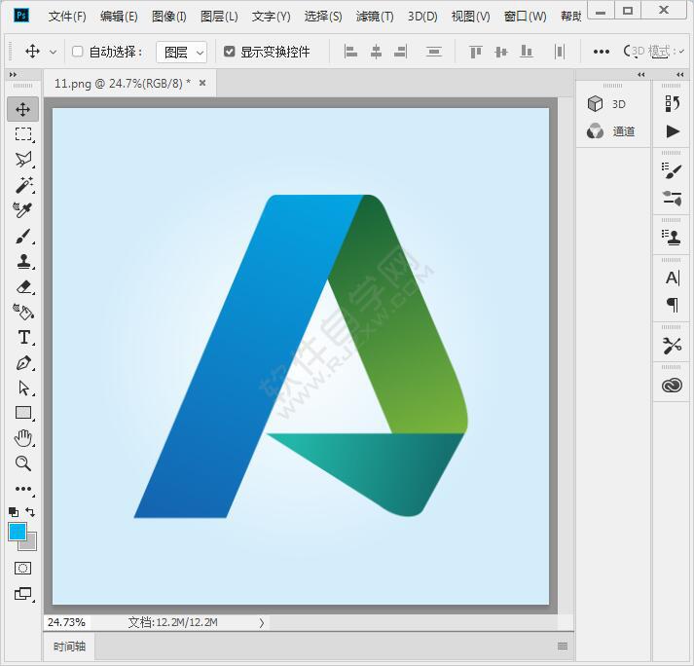The height and width of the screenshot is (666, 694).
Task: Open more align options three dots
Action: pyautogui.click(x=602, y=52)
